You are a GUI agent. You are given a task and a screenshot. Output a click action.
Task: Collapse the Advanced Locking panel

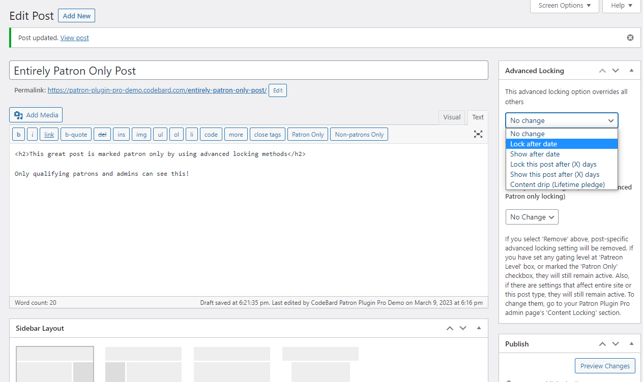[x=631, y=71]
